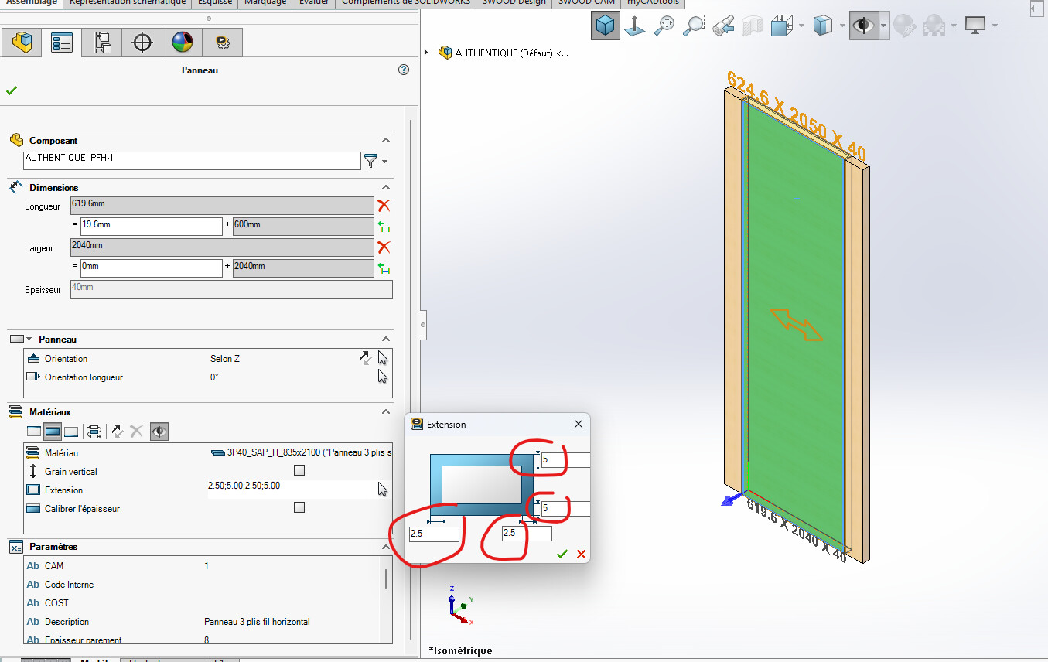Confirm the Extension dialog with green check
1048x662 pixels.
tap(562, 554)
